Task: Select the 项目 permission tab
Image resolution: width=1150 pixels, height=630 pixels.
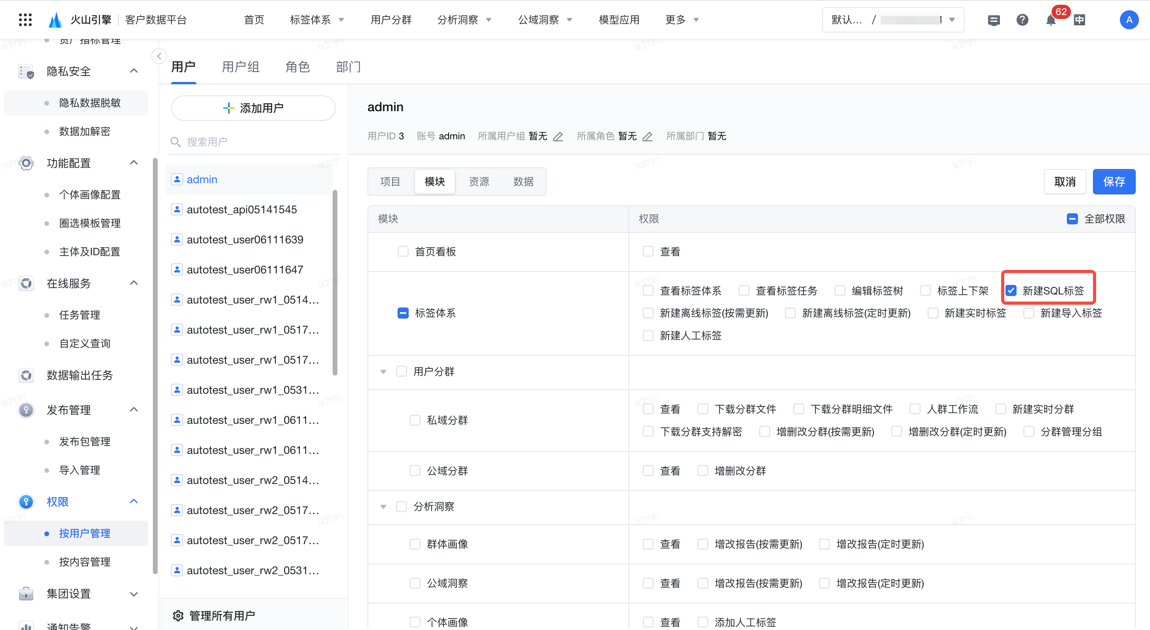Action: coord(390,182)
